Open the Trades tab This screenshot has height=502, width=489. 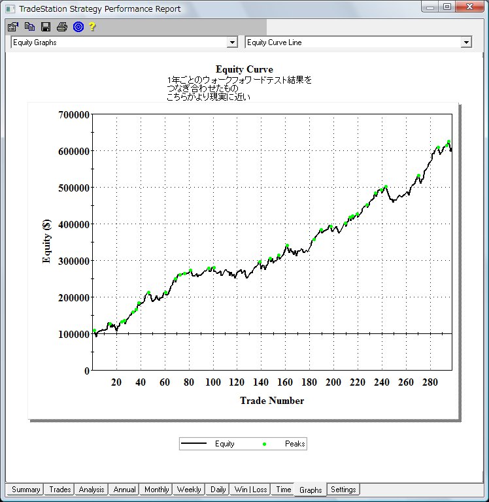click(x=59, y=490)
